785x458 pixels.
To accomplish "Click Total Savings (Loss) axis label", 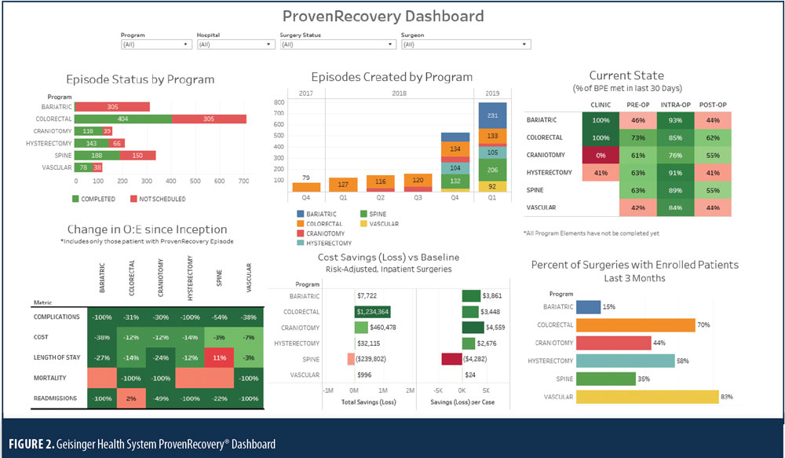I will [x=368, y=402].
